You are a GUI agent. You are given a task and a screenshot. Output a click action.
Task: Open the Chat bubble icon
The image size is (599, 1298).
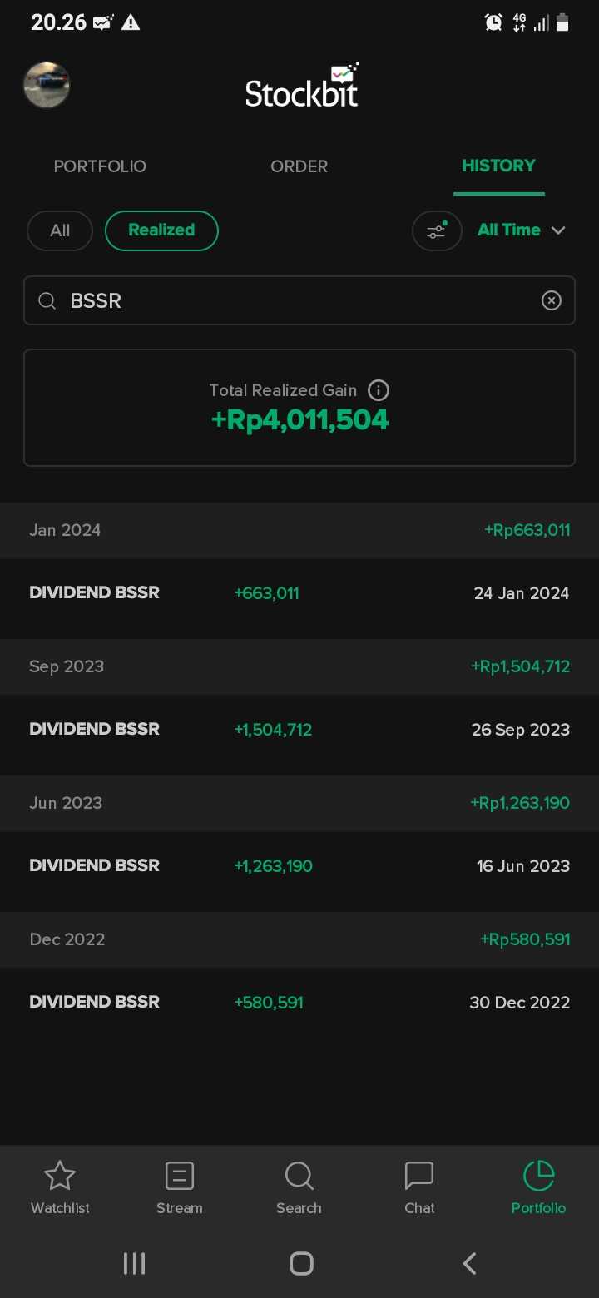(419, 1177)
